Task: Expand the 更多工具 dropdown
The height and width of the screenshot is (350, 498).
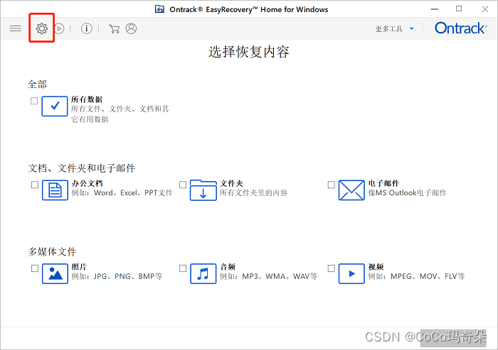Action: pos(394,29)
